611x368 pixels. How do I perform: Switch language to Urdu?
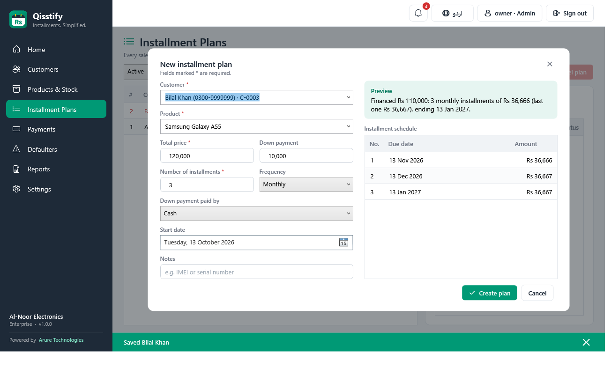click(452, 13)
